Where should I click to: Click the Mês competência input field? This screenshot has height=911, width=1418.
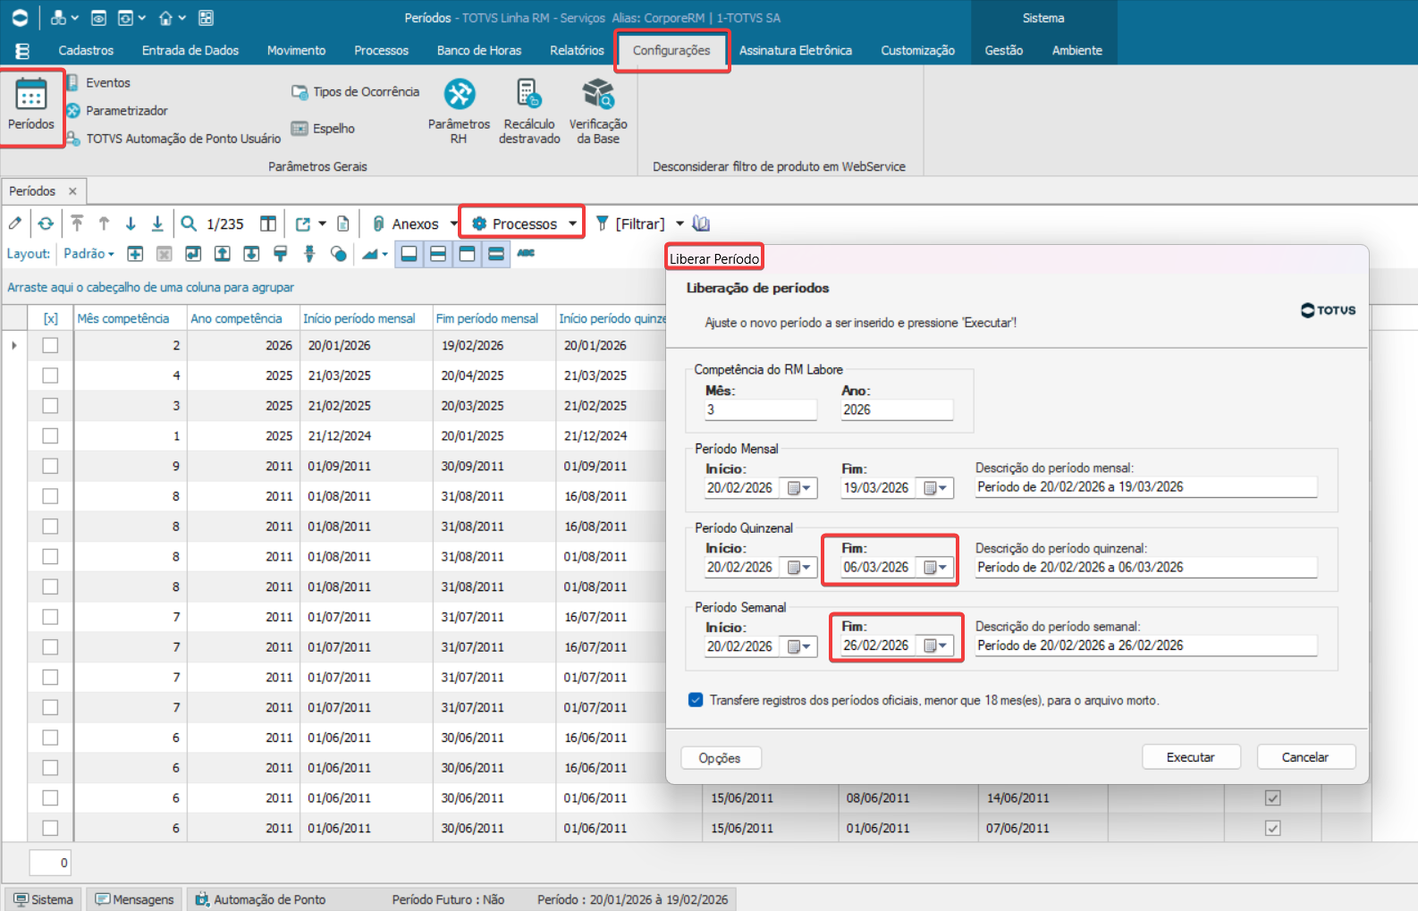tap(761, 409)
